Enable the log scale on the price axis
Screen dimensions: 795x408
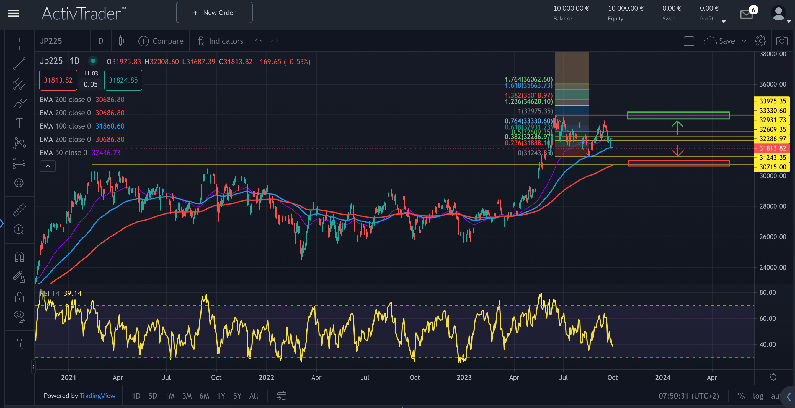pos(758,396)
